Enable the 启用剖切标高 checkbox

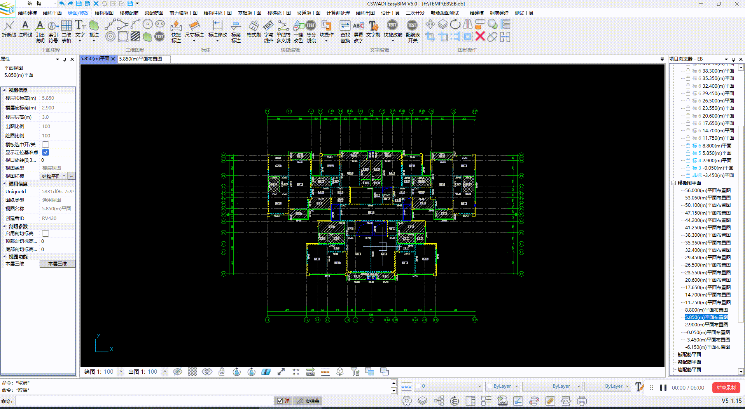point(45,234)
